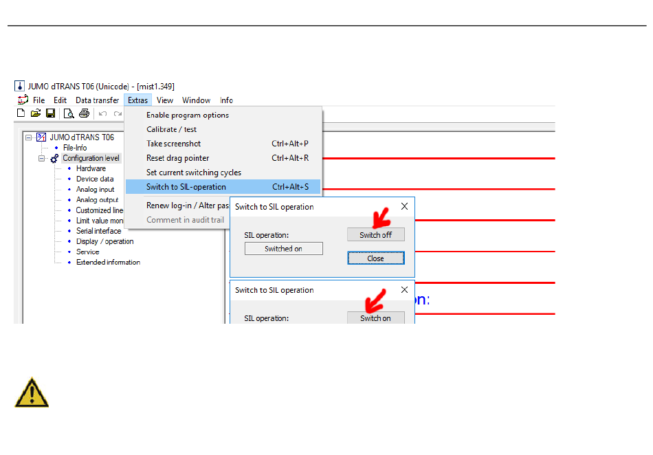Choose Switch to SIL-operation entry
Image resolution: width=653 pixels, height=455 pixels.
pos(223,187)
